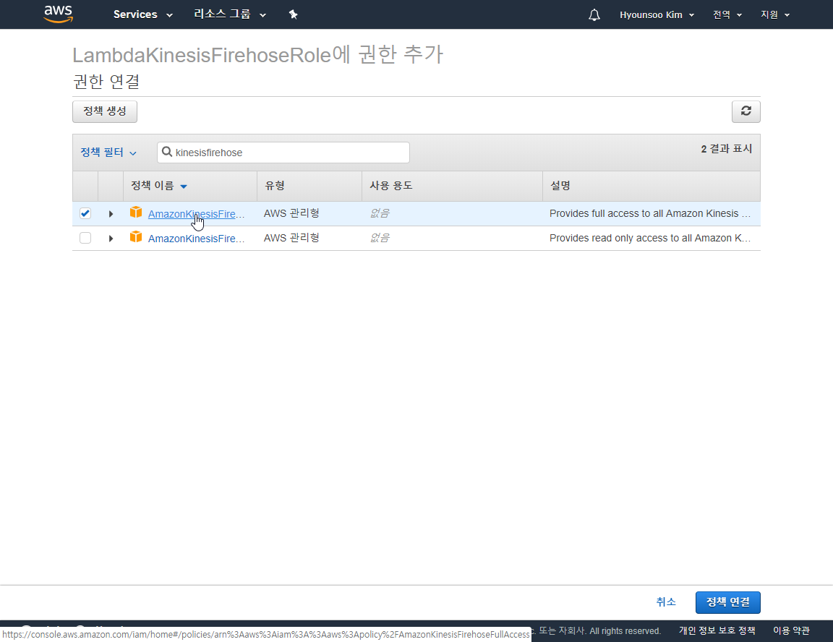
Task: Open the 정책 필터 dropdown
Action: [x=108, y=153]
